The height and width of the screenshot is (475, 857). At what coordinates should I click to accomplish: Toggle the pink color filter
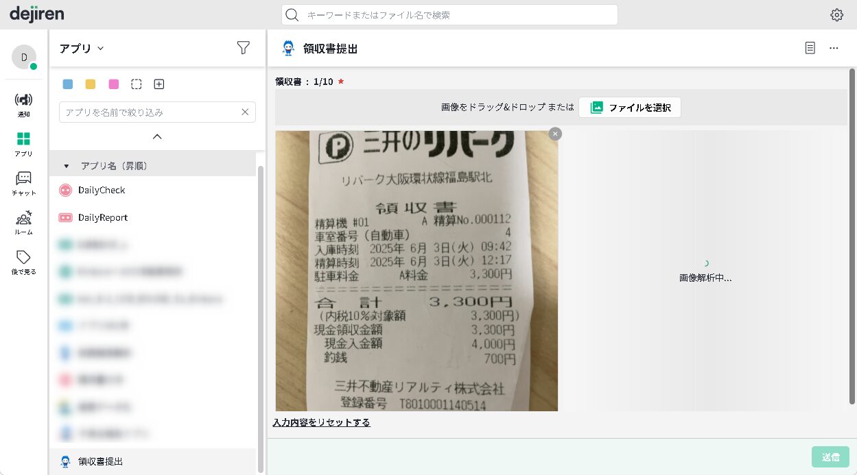pos(114,84)
